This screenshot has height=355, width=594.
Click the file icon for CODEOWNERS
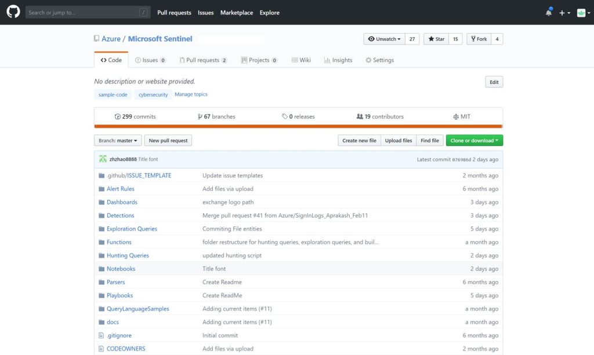click(101, 349)
